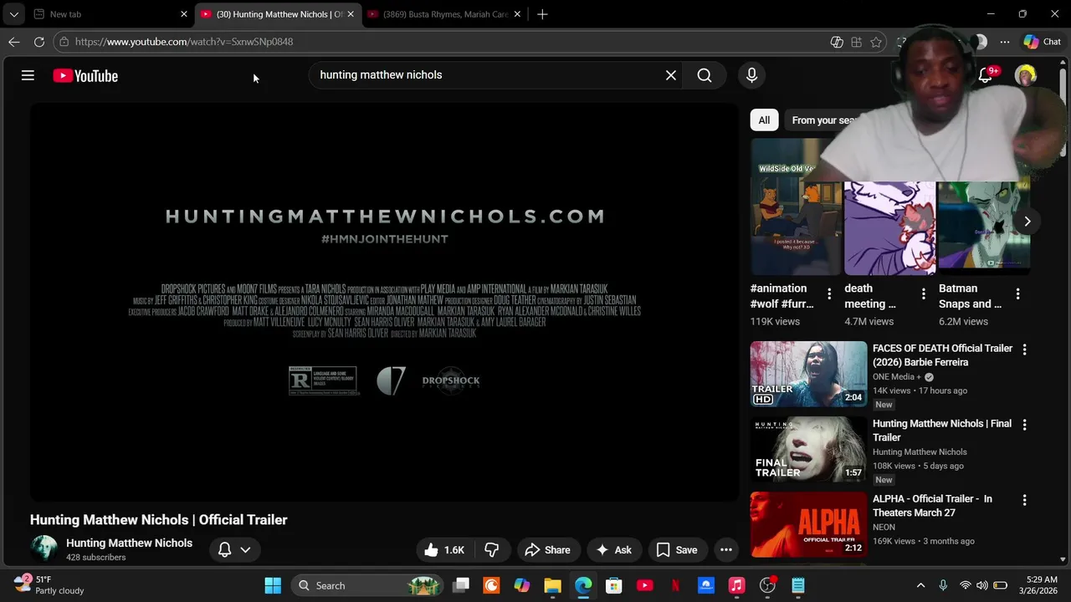
Task: Open File Explorer from taskbar
Action: 552,585
